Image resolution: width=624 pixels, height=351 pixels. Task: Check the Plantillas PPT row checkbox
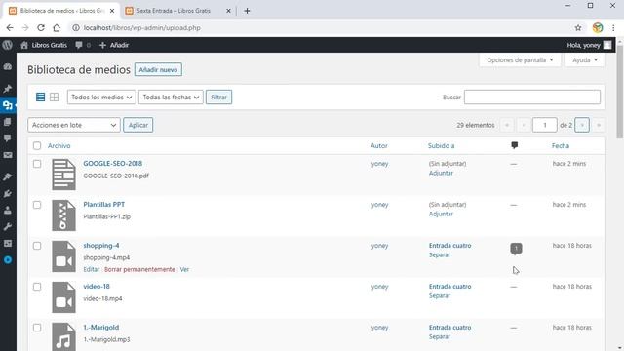click(37, 205)
